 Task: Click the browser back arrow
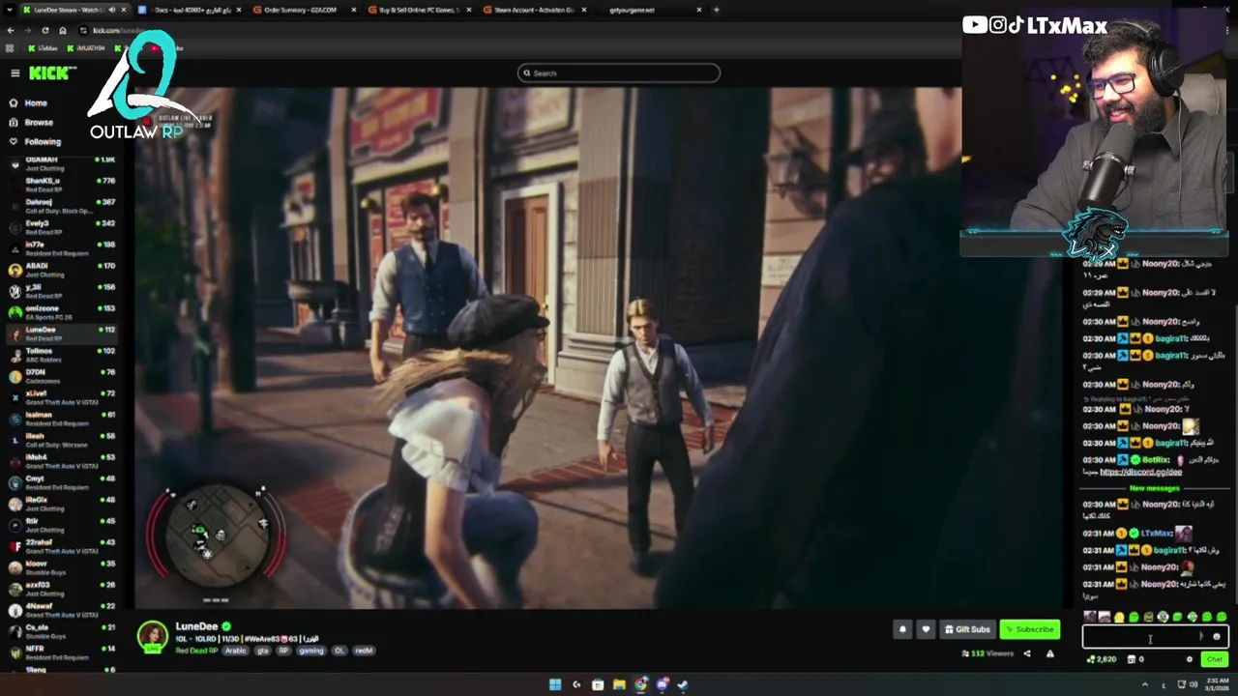pos(10,30)
